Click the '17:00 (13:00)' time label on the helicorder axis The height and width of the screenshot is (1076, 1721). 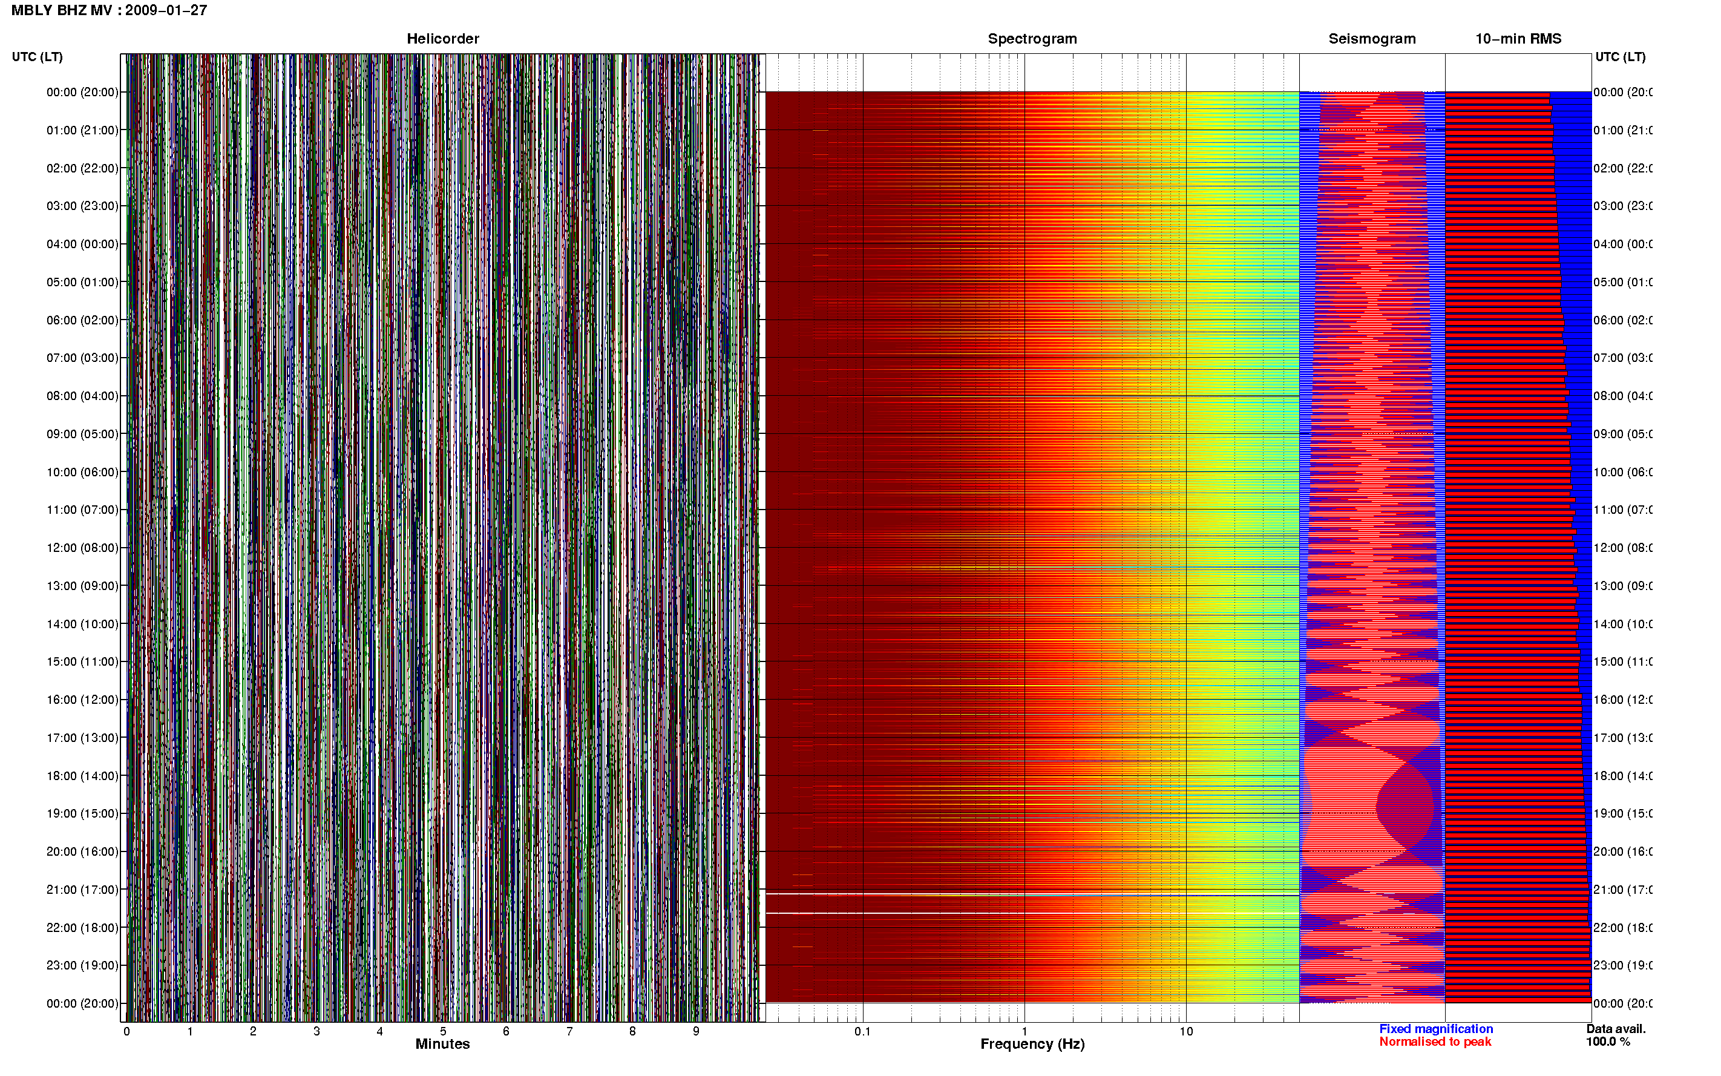coord(82,738)
